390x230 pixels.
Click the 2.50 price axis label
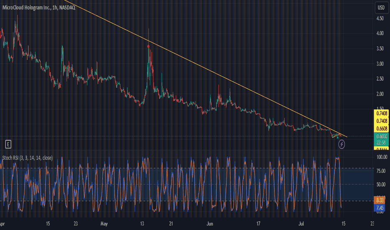tap(380, 79)
